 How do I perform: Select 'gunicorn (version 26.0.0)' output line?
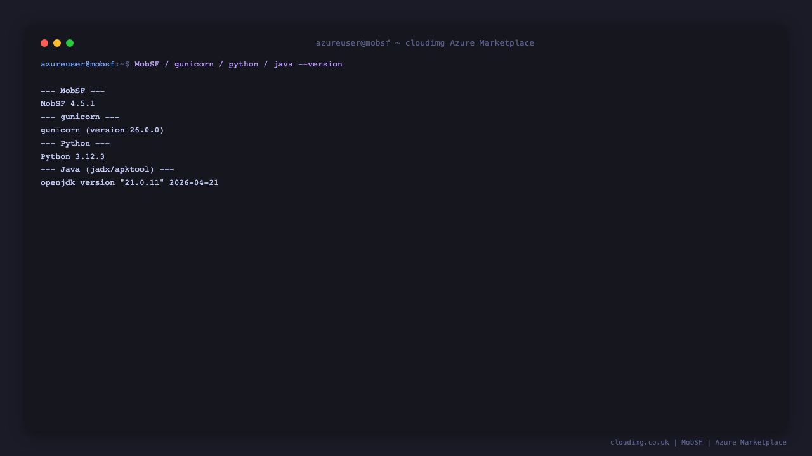pyautogui.click(x=102, y=130)
